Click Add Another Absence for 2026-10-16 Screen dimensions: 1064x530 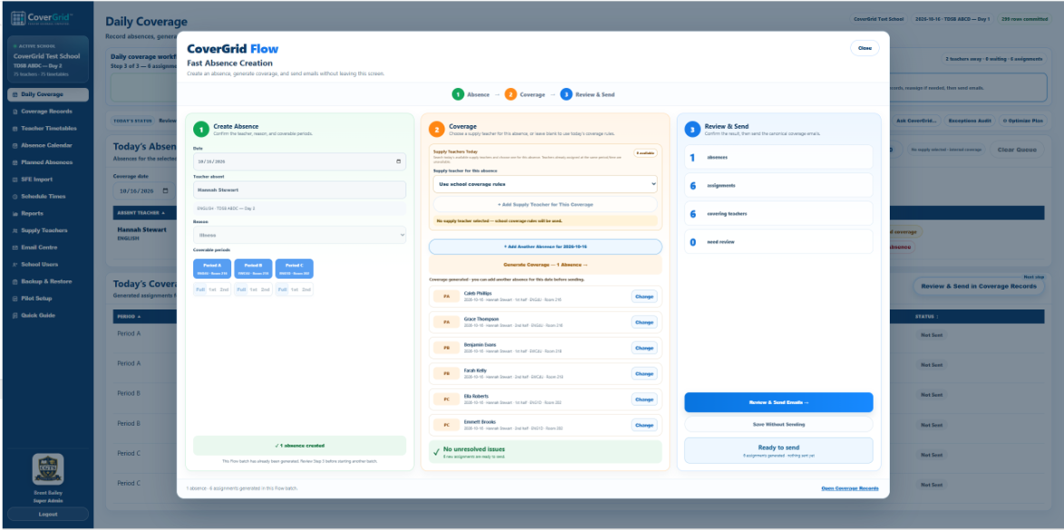click(x=545, y=247)
